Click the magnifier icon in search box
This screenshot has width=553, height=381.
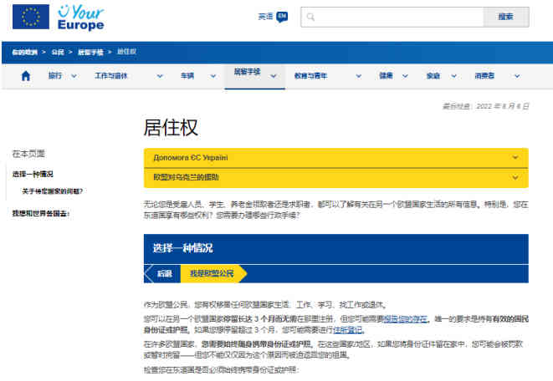pos(310,17)
